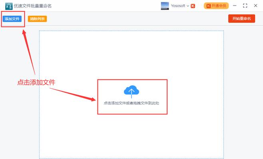Click the blue 添加文件 button
Image resolution: width=263 pixels, height=159 pixels.
12,19
